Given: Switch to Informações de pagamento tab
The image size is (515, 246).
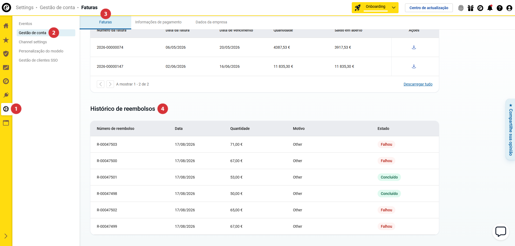Looking at the screenshot, I should (158, 22).
